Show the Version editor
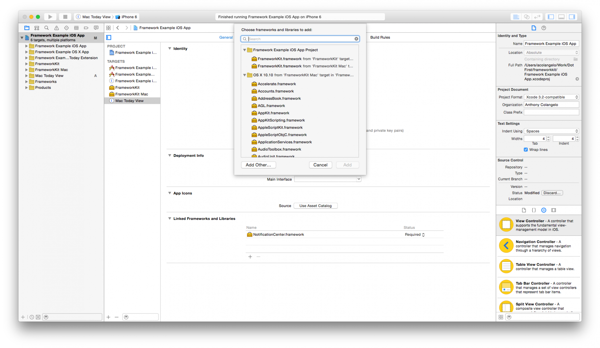The image size is (600, 348). pos(537,17)
